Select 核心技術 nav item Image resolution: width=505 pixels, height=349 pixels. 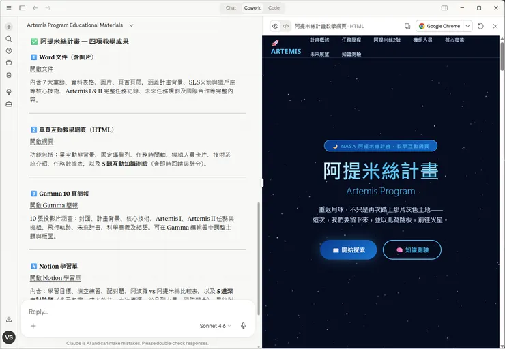[454, 40]
